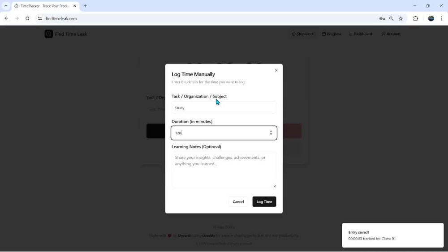The width and height of the screenshot is (448, 252).
Task: Close the Log Time Manually dialog
Action: (x=276, y=70)
